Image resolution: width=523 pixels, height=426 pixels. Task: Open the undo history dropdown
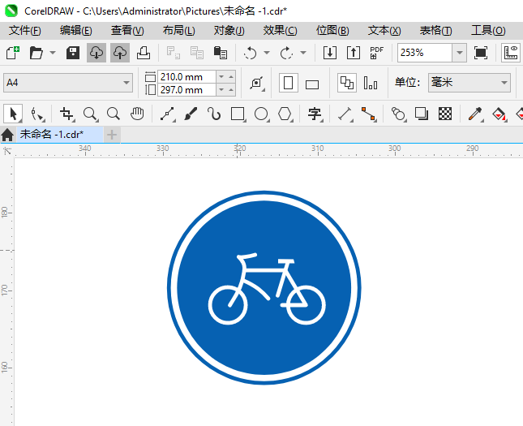(267, 53)
